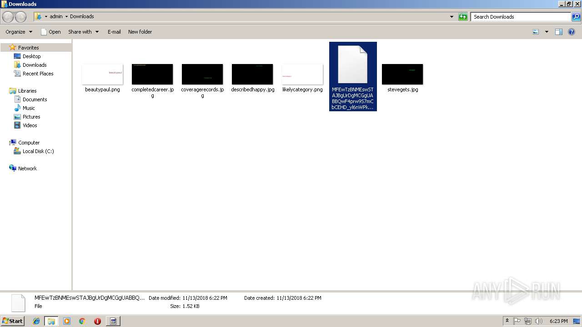Image resolution: width=582 pixels, height=327 pixels.
Task: Open the Start menu
Action: click(x=12, y=321)
